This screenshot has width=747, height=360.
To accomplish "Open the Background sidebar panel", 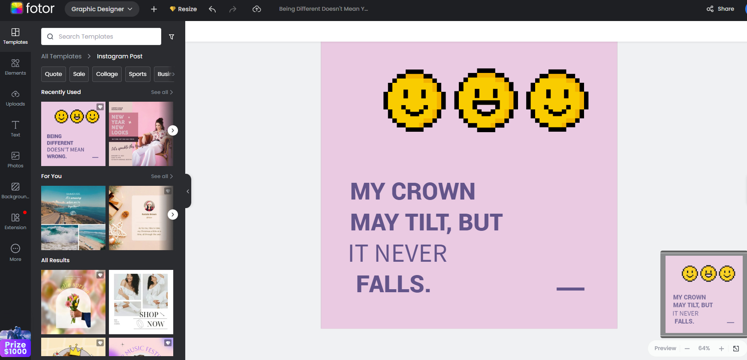I will 15,191.
